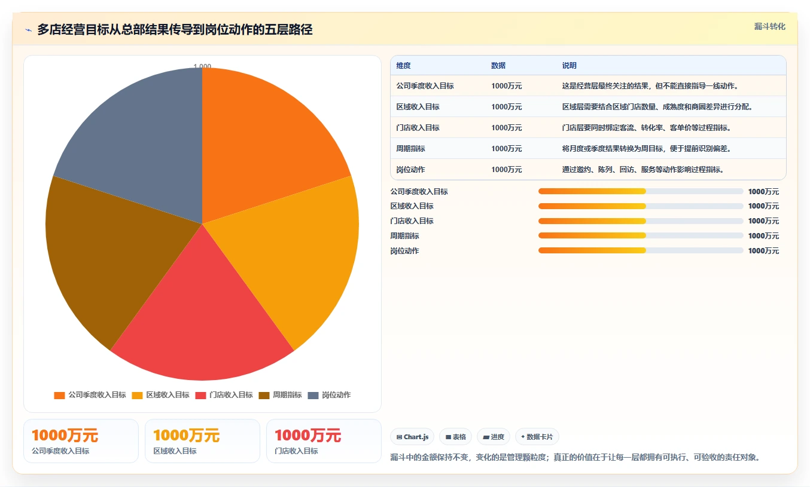
Task: Toggle 周期指标 legend swatch
Action: (x=264, y=395)
